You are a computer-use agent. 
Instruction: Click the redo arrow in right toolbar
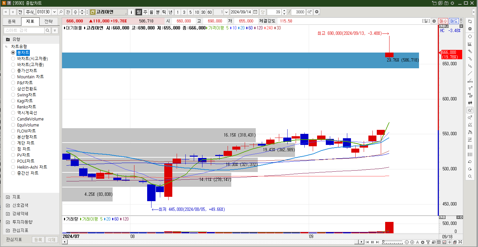point(470,169)
